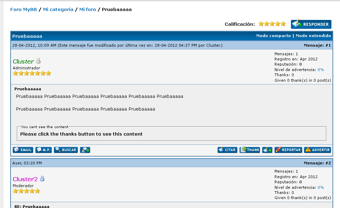
Task: Click the add-buddy icon beside Buscar
Action: point(85,150)
